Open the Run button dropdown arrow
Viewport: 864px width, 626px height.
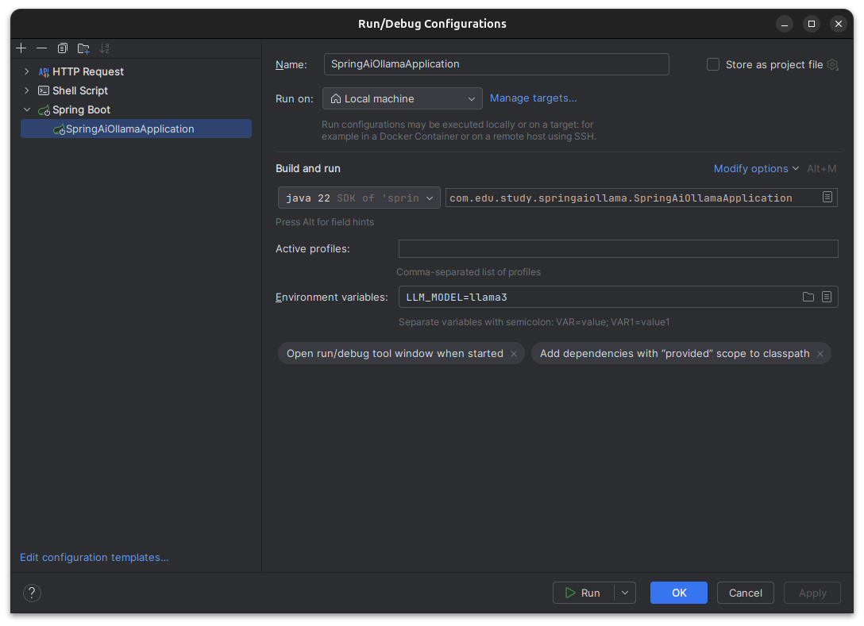625,593
